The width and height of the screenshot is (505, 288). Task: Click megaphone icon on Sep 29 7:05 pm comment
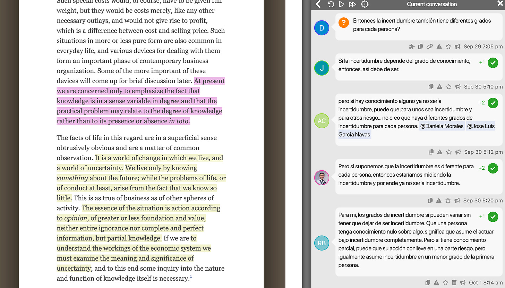coord(457,46)
